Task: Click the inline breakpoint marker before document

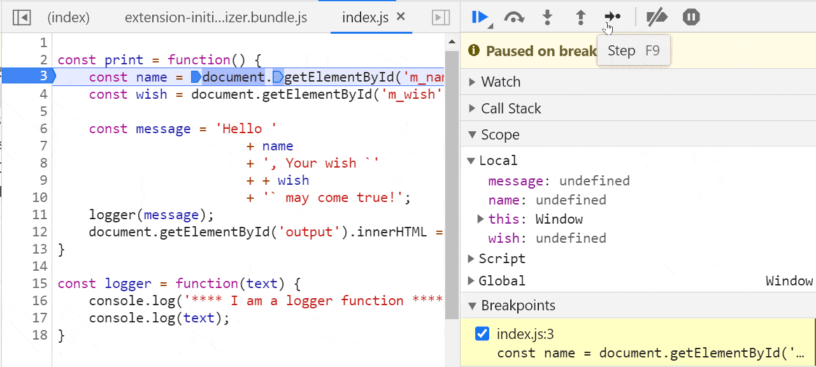Action: click(x=196, y=78)
